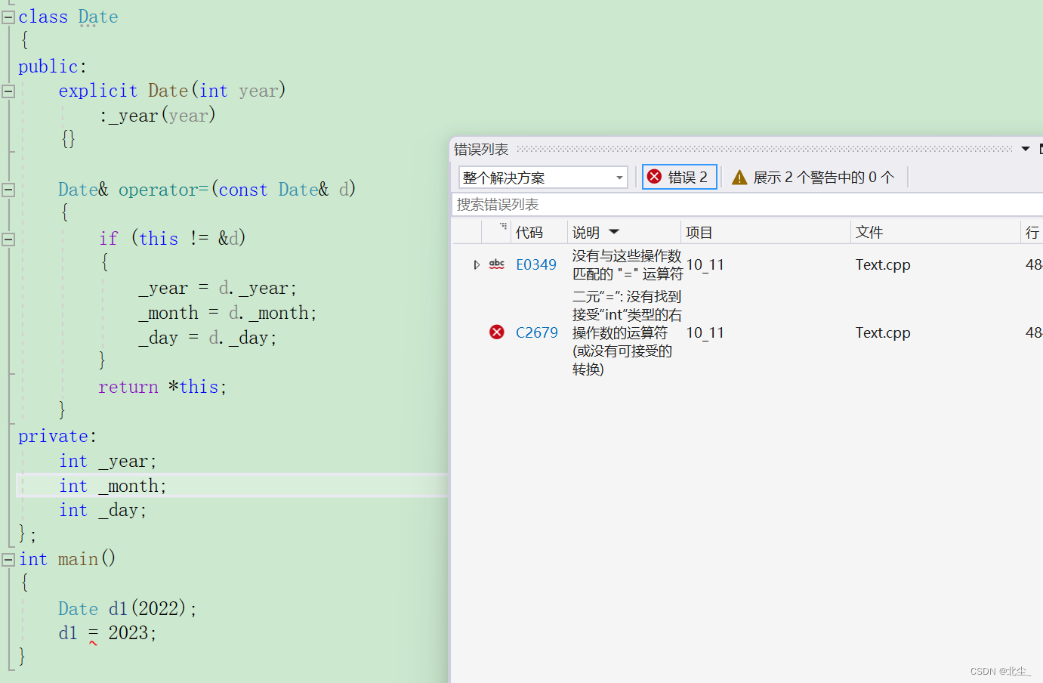The image size is (1043, 683).
Task: Click into the 搜索错误列表 search box
Action: tap(748, 205)
